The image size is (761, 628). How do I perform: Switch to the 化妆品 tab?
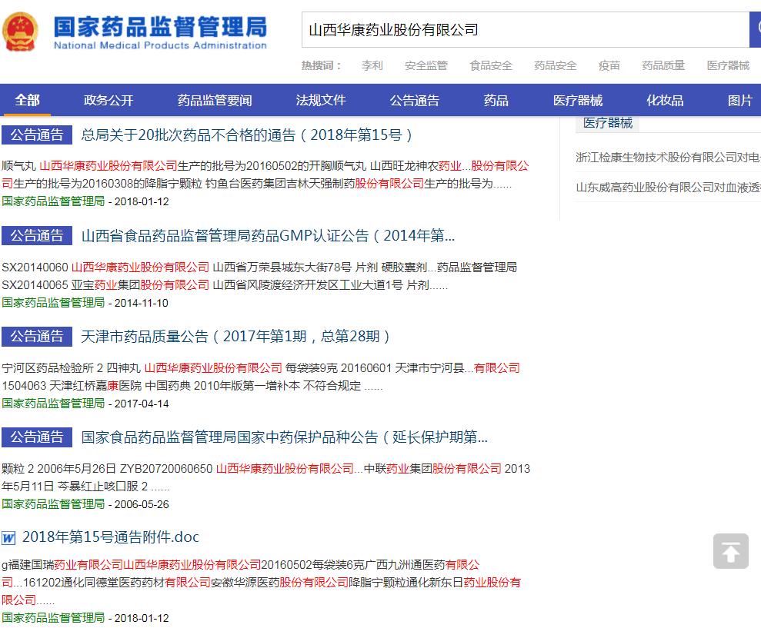pos(665,101)
